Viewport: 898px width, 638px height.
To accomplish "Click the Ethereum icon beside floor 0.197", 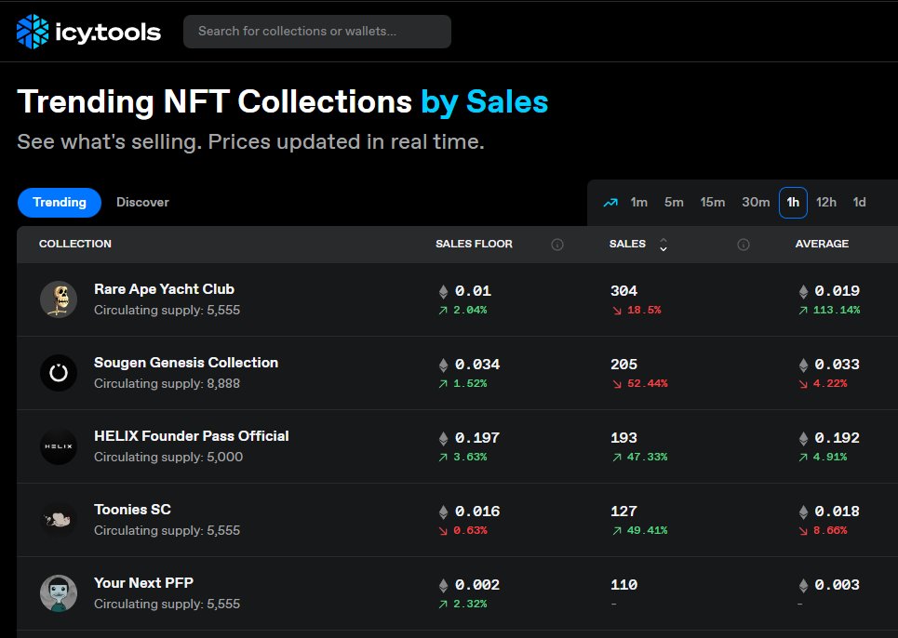I will click(x=443, y=439).
